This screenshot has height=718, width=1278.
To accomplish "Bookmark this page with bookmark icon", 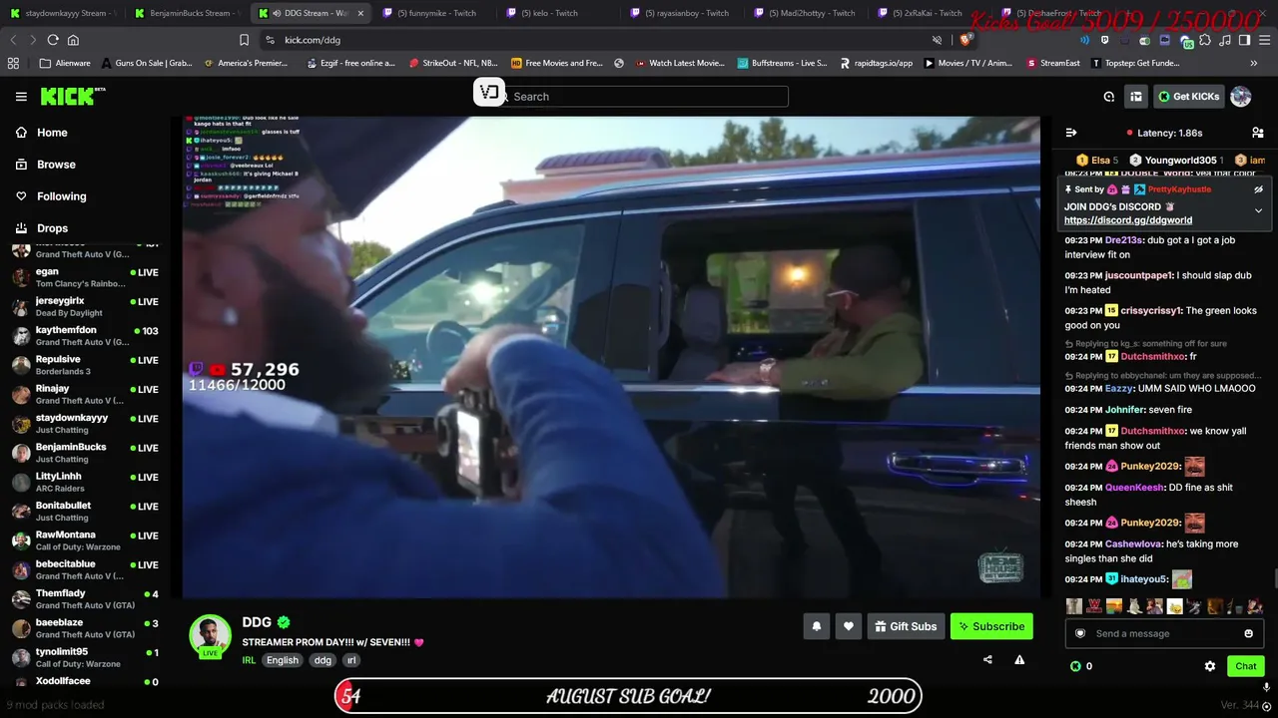I will click(244, 40).
